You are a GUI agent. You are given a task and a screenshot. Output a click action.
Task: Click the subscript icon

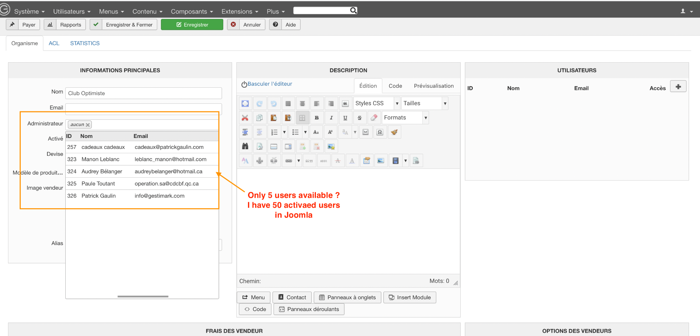coord(316,132)
